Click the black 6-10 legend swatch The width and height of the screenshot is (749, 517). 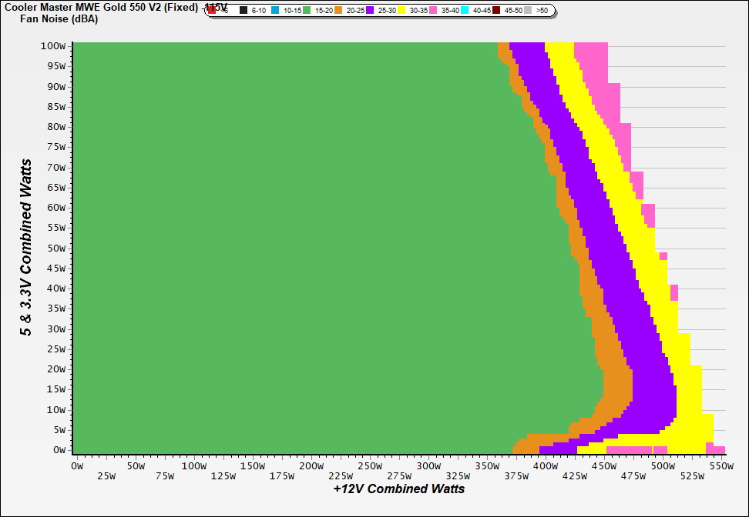point(244,11)
